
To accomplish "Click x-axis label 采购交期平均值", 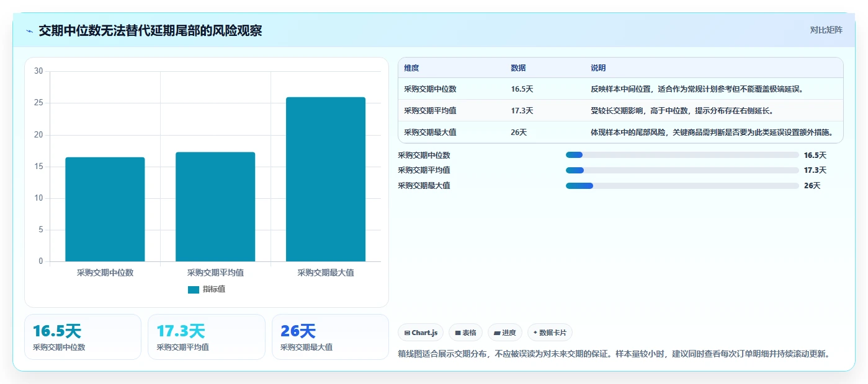I will pos(215,273).
